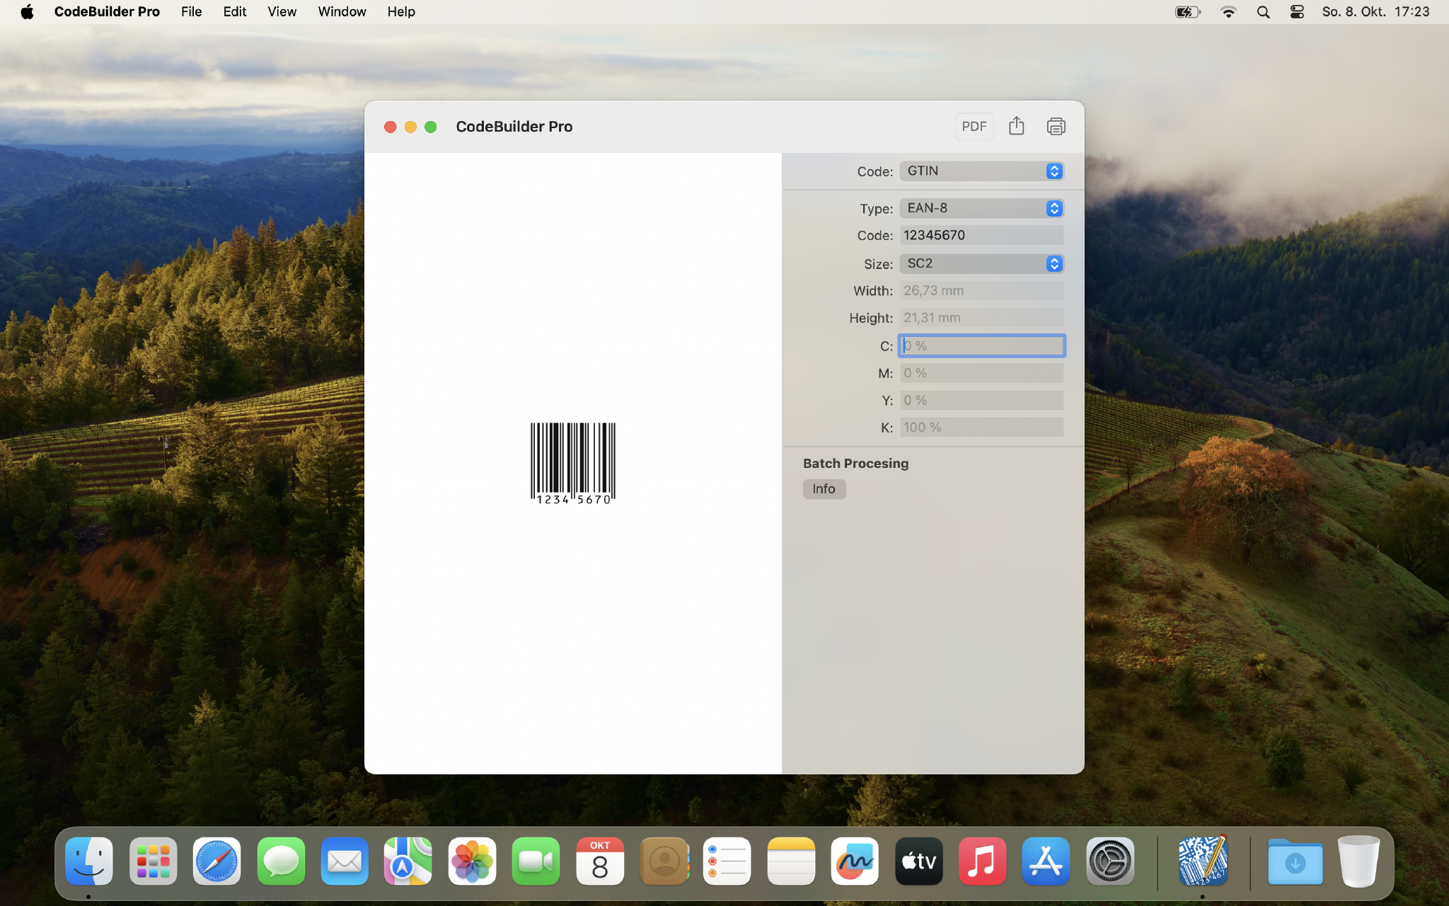Click CodeBuilder Pro barcode icon in Dock
Viewport: 1449px width, 906px height.
tap(1202, 860)
